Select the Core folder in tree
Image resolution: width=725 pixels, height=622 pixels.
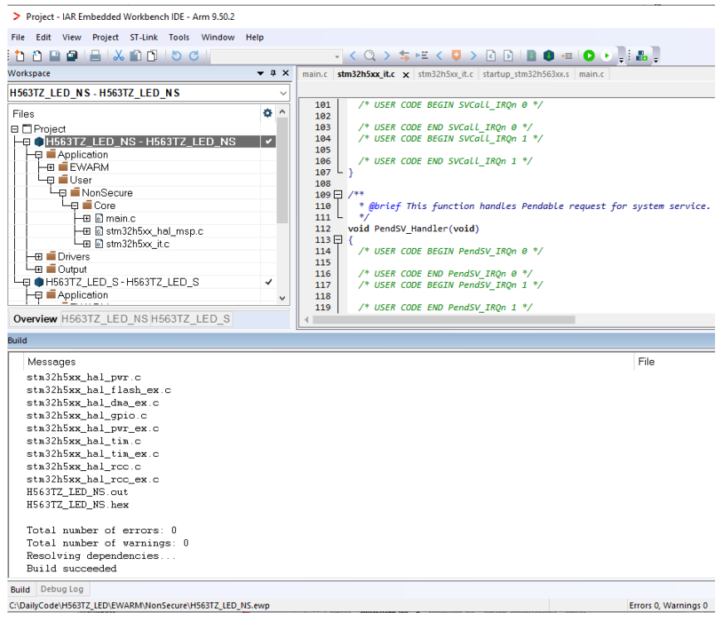tap(105, 206)
